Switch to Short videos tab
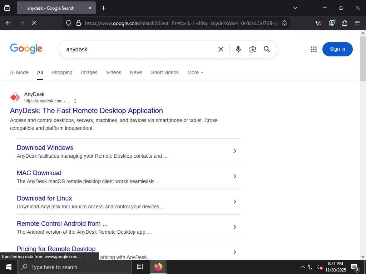 coord(165,72)
